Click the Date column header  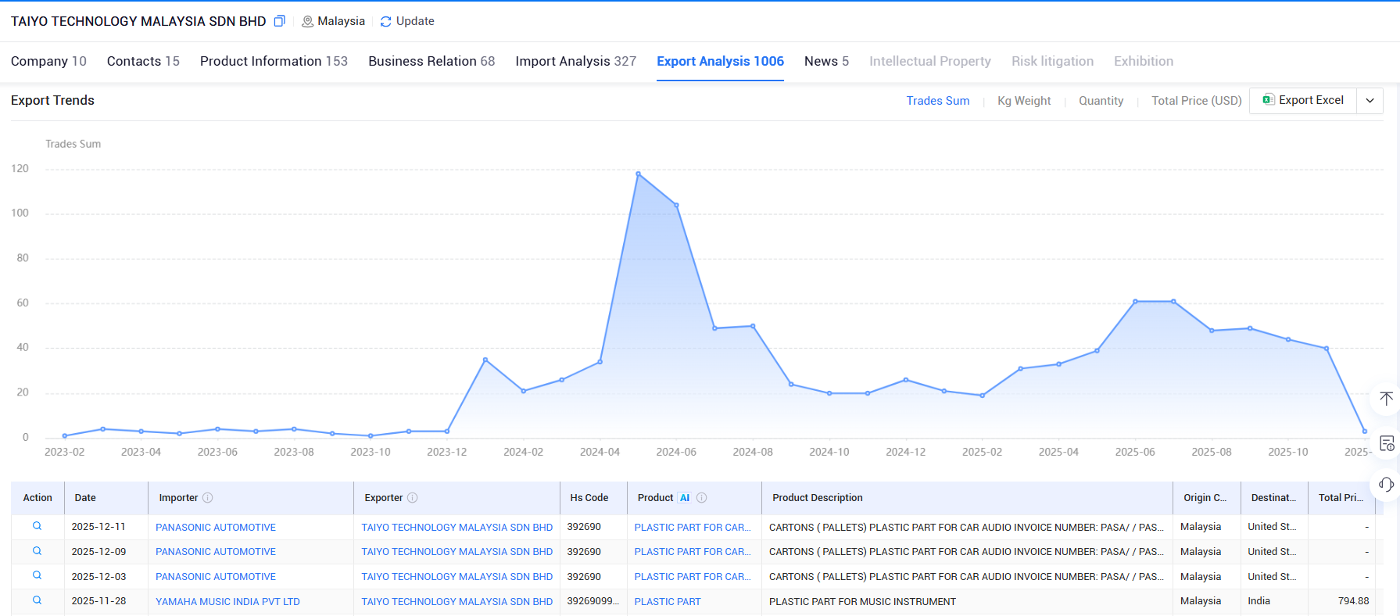pos(85,498)
